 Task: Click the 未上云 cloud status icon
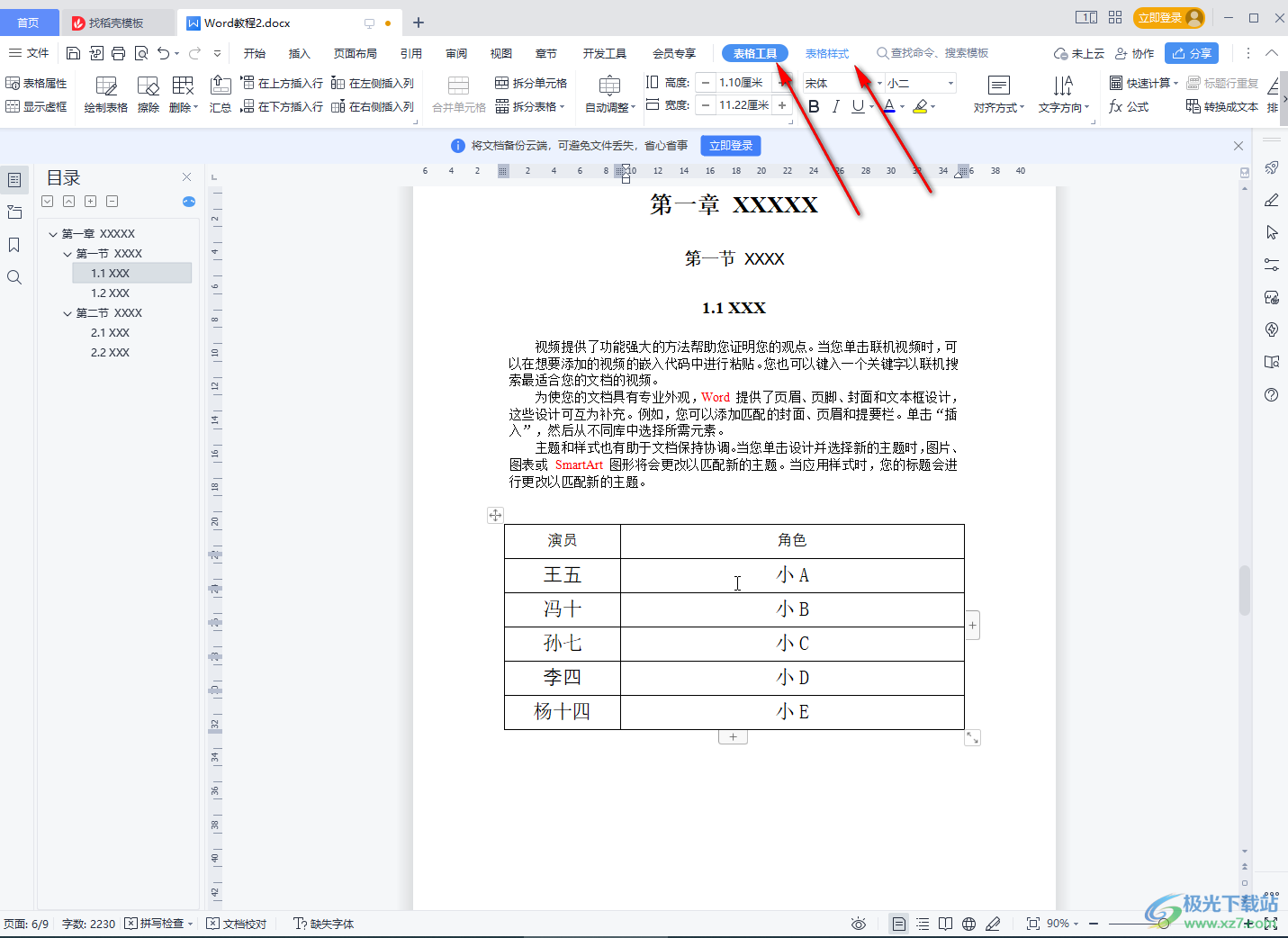pyautogui.click(x=1079, y=53)
